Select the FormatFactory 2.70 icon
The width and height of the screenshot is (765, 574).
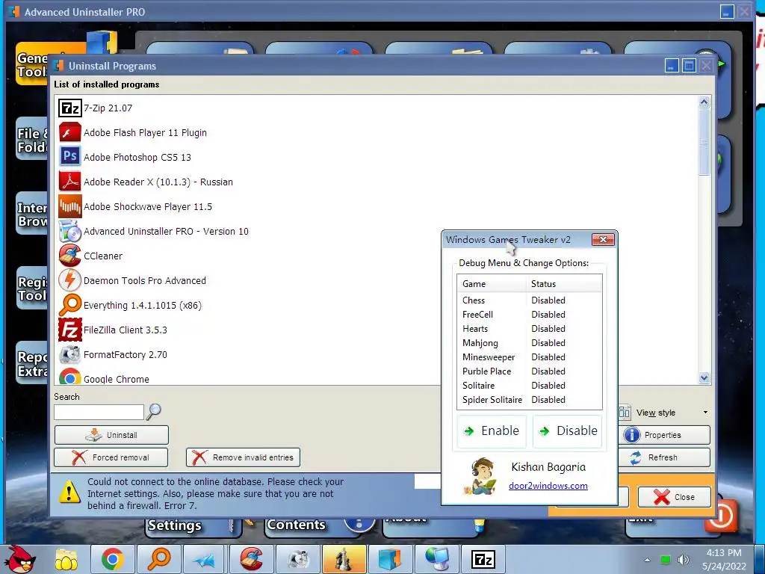pyautogui.click(x=69, y=354)
